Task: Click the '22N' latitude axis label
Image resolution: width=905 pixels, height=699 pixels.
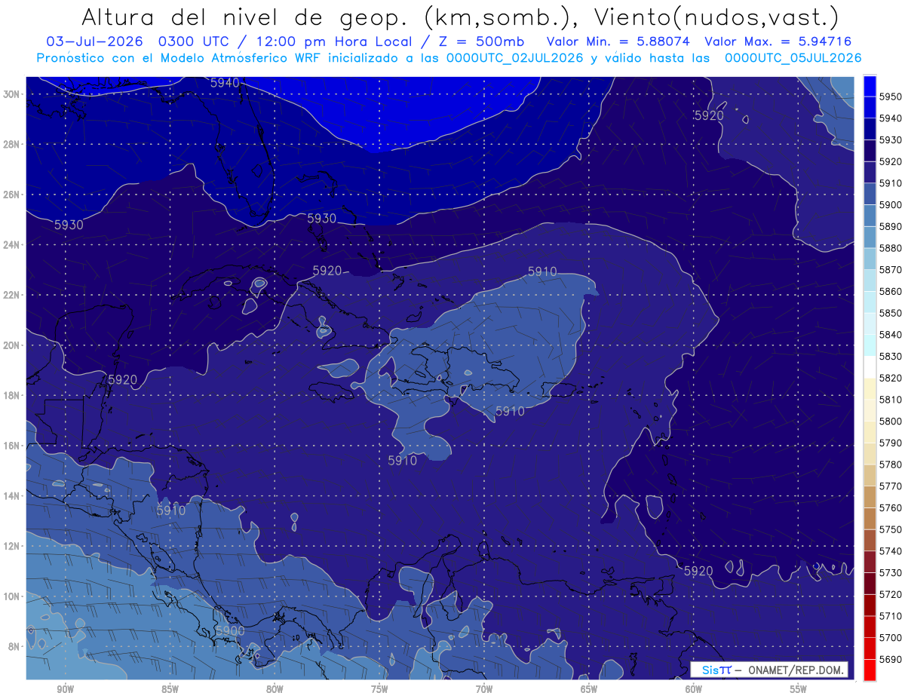Action: coord(12,295)
